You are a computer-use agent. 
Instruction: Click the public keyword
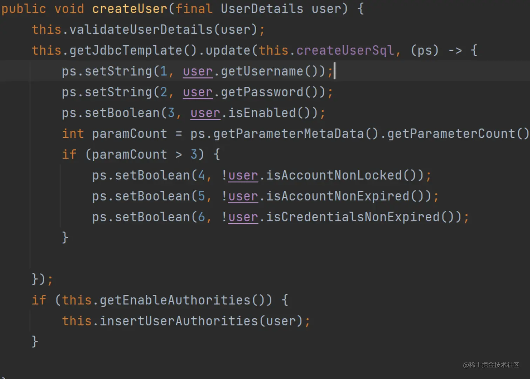[24, 9]
